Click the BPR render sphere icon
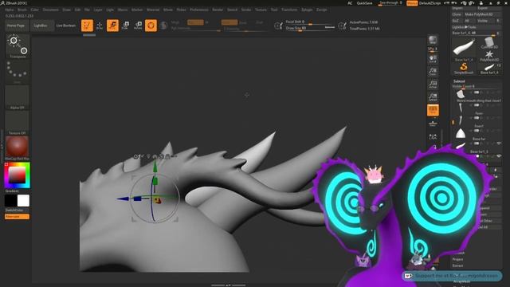The image size is (510, 287). 433,40
